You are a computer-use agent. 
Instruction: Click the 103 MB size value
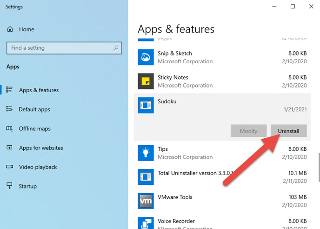pos(298,197)
